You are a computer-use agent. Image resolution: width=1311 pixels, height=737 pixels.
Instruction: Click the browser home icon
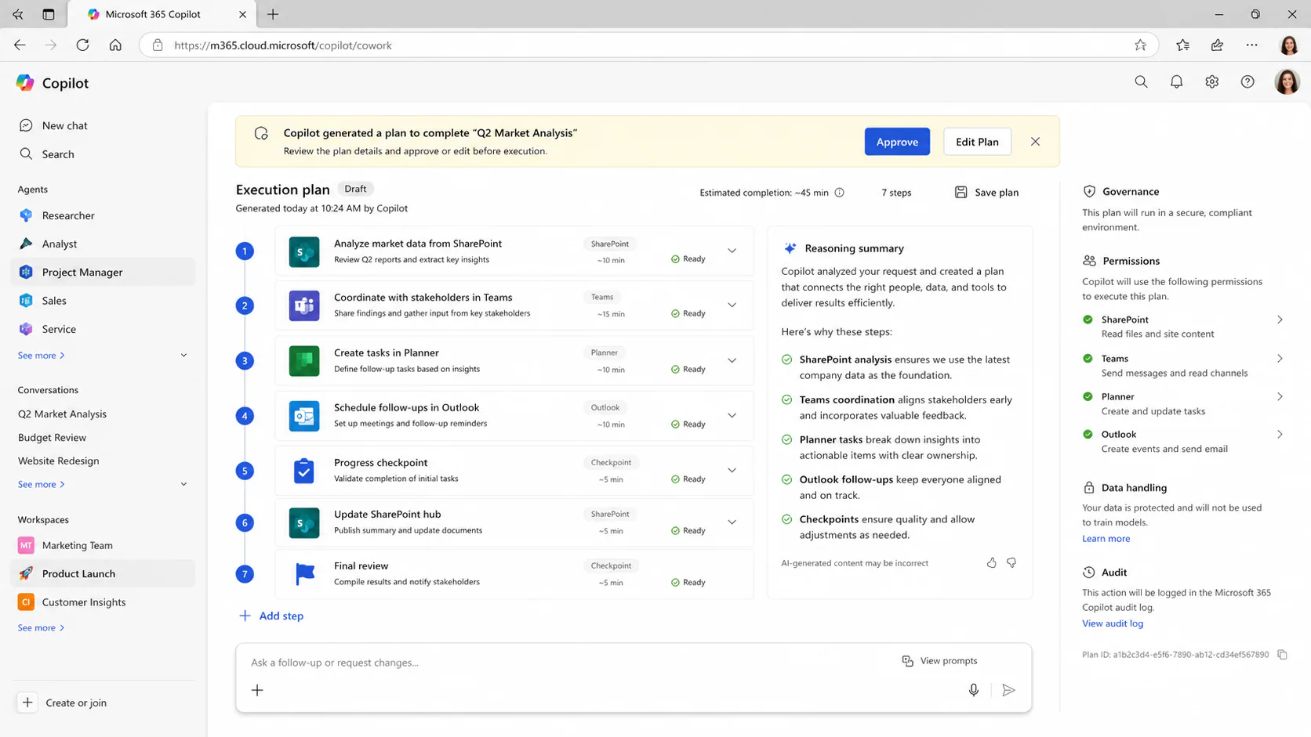click(115, 45)
